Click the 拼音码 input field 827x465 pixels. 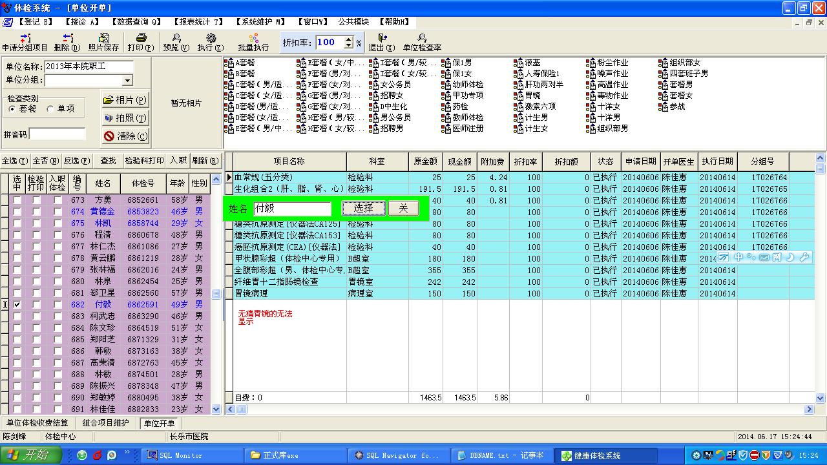click(58, 134)
